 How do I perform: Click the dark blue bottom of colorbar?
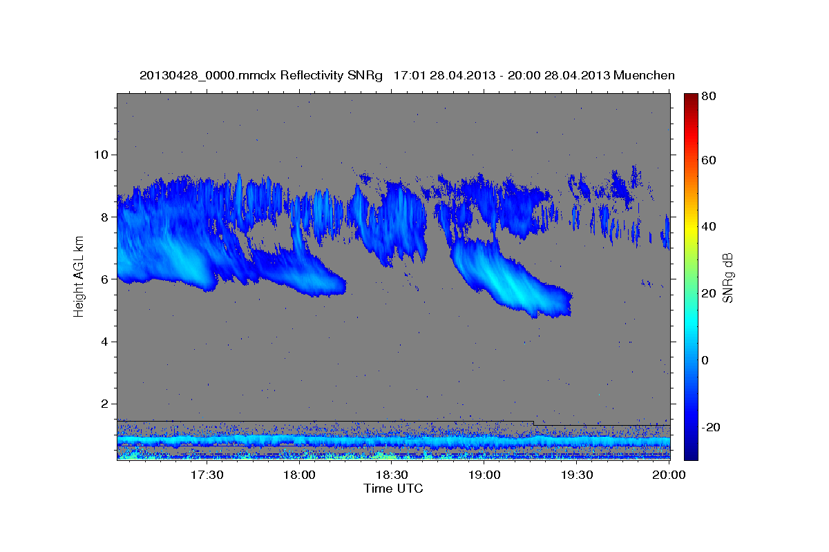691,452
